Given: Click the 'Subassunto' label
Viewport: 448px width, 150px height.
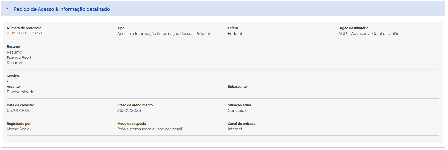Looking at the screenshot, I should [x=237, y=87].
